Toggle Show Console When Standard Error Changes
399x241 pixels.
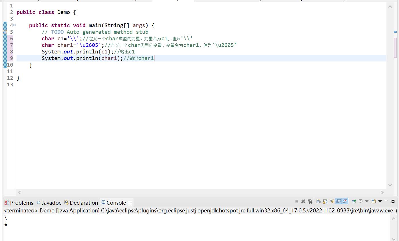(x=345, y=201)
